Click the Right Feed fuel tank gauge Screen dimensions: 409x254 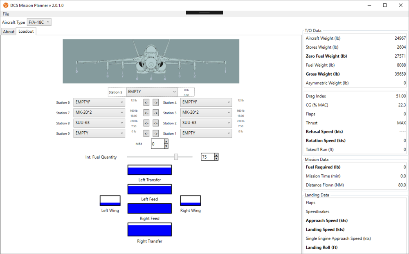(149, 208)
